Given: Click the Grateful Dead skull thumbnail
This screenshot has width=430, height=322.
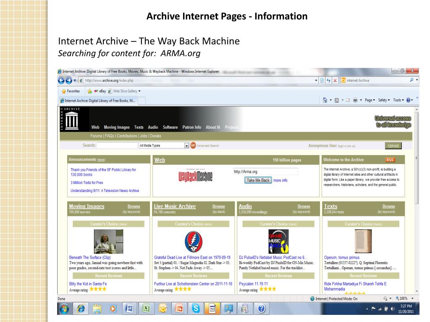Looking at the screenshot, I should pos(193,241).
